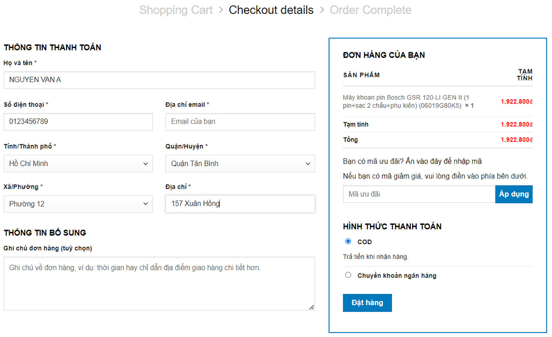This screenshot has height=337, width=552.
Task: Open the Xã/Phường dropdown
Action: [78, 204]
